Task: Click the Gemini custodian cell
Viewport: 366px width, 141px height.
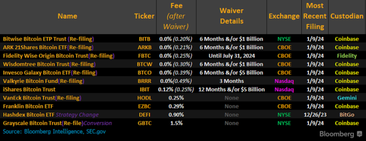Action: [347, 98]
